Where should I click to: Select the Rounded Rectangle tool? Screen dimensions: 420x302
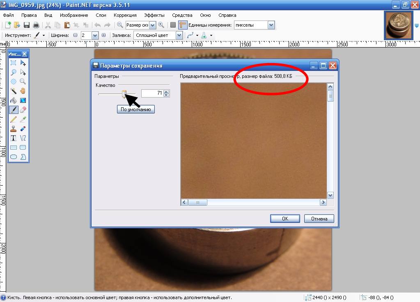click(x=23, y=147)
